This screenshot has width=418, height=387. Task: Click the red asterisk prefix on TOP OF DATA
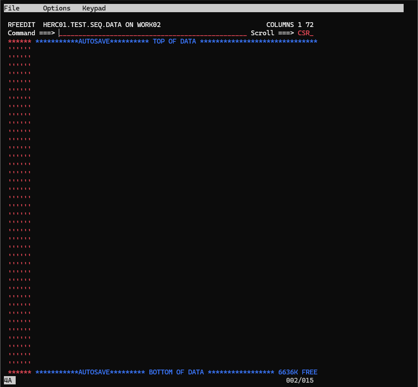[x=20, y=42]
